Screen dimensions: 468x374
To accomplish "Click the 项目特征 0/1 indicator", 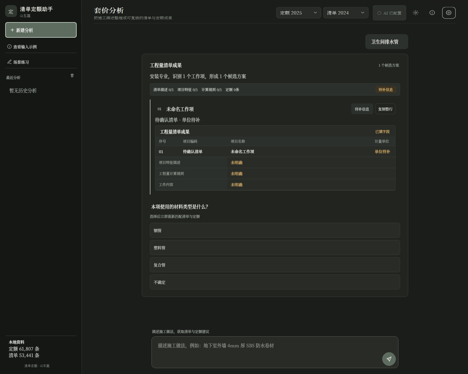I will tap(188, 90).
